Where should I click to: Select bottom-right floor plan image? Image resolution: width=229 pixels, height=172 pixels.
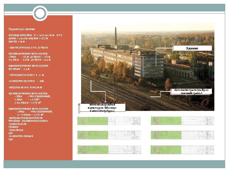(183, 150)
